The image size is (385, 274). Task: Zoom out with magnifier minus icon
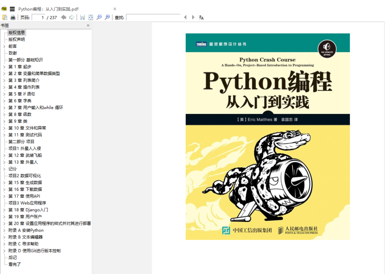click(x=99, y=17)
